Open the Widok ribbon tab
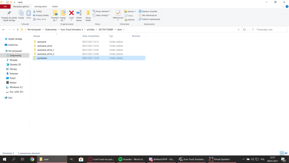This screenshot has height=163, width=289. [55, 6]
